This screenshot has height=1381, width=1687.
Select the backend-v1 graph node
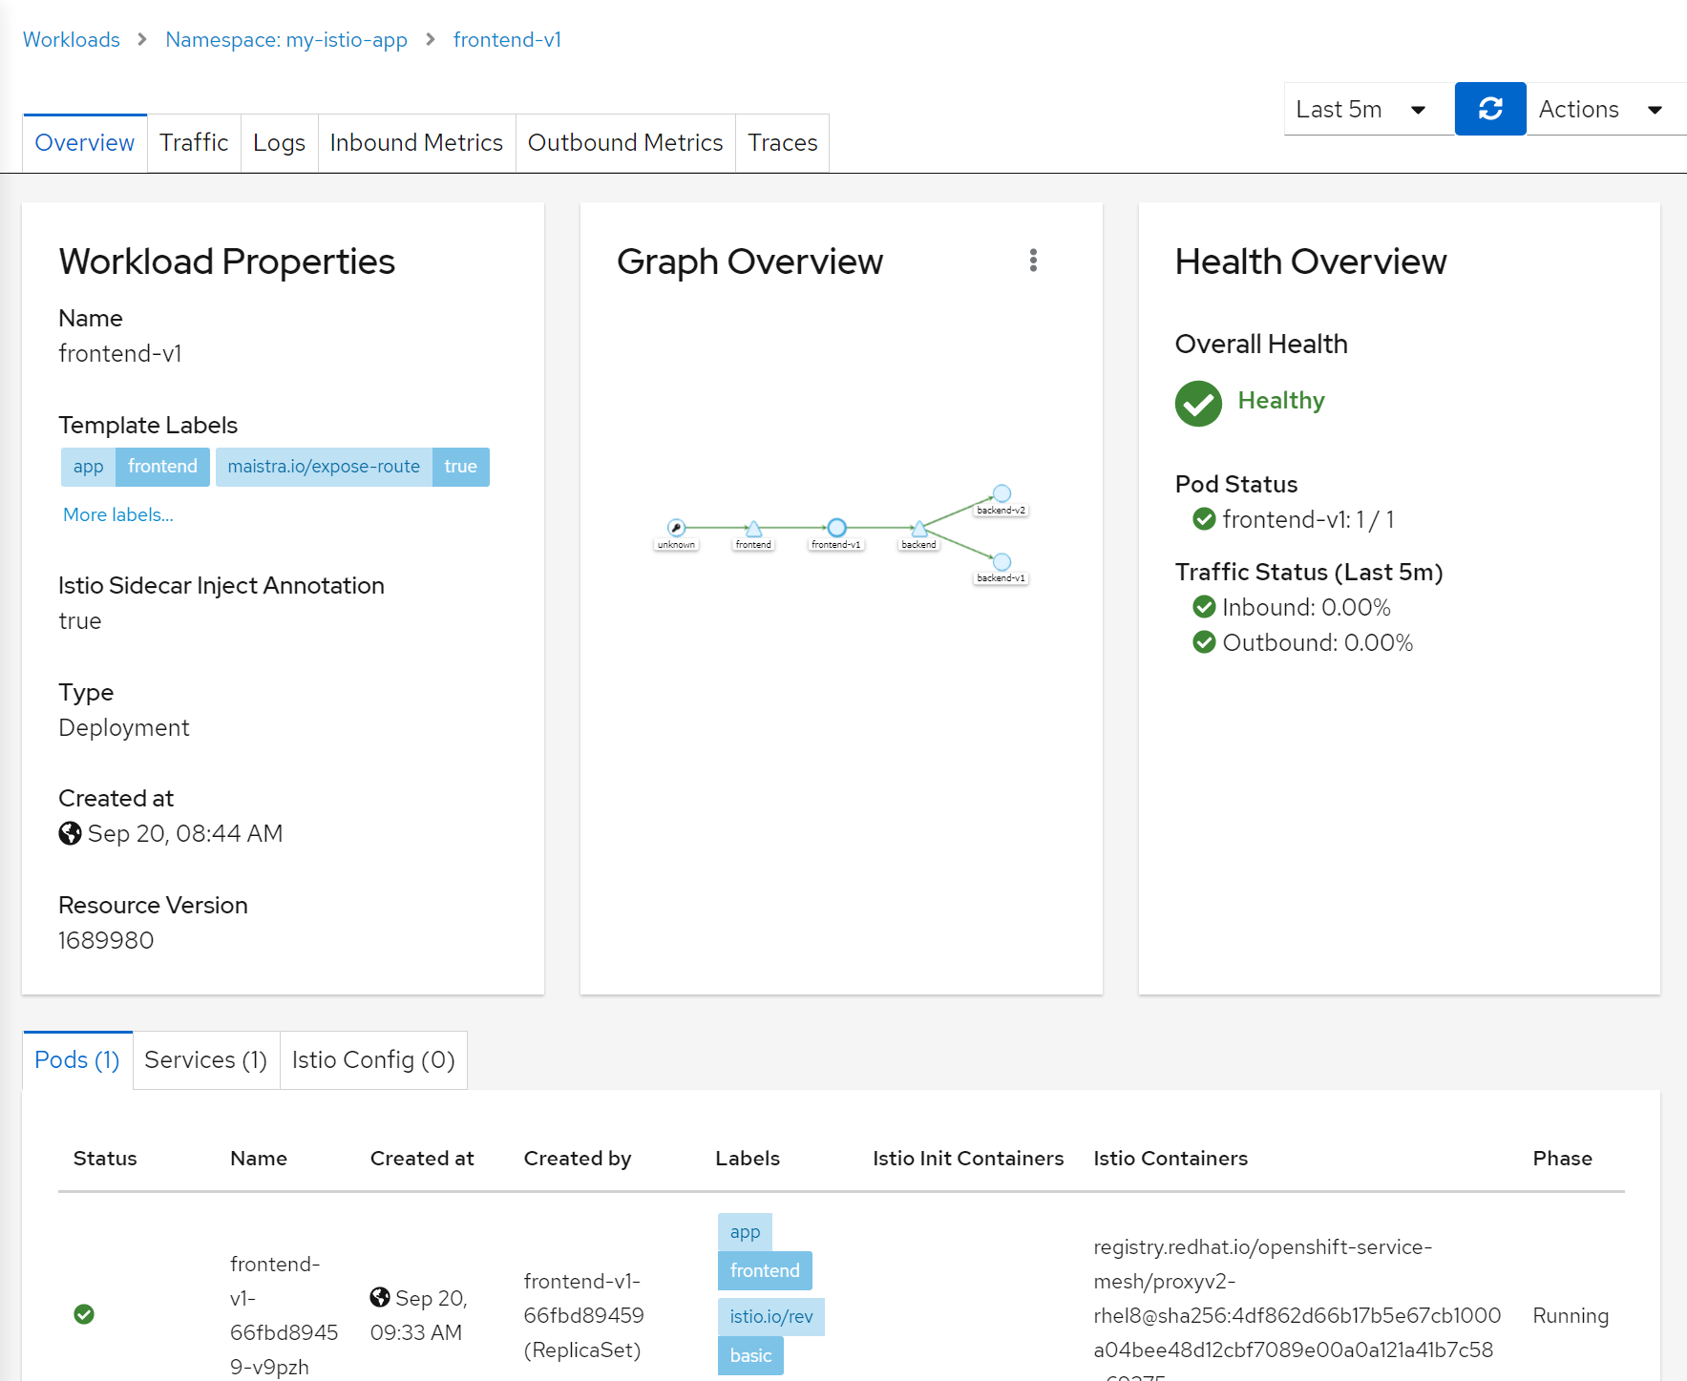tap(1002, 561)
